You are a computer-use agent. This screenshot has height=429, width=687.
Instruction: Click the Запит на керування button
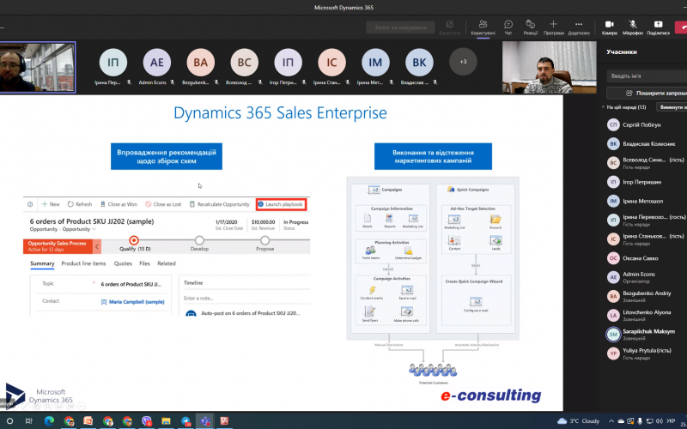(400, 27)
